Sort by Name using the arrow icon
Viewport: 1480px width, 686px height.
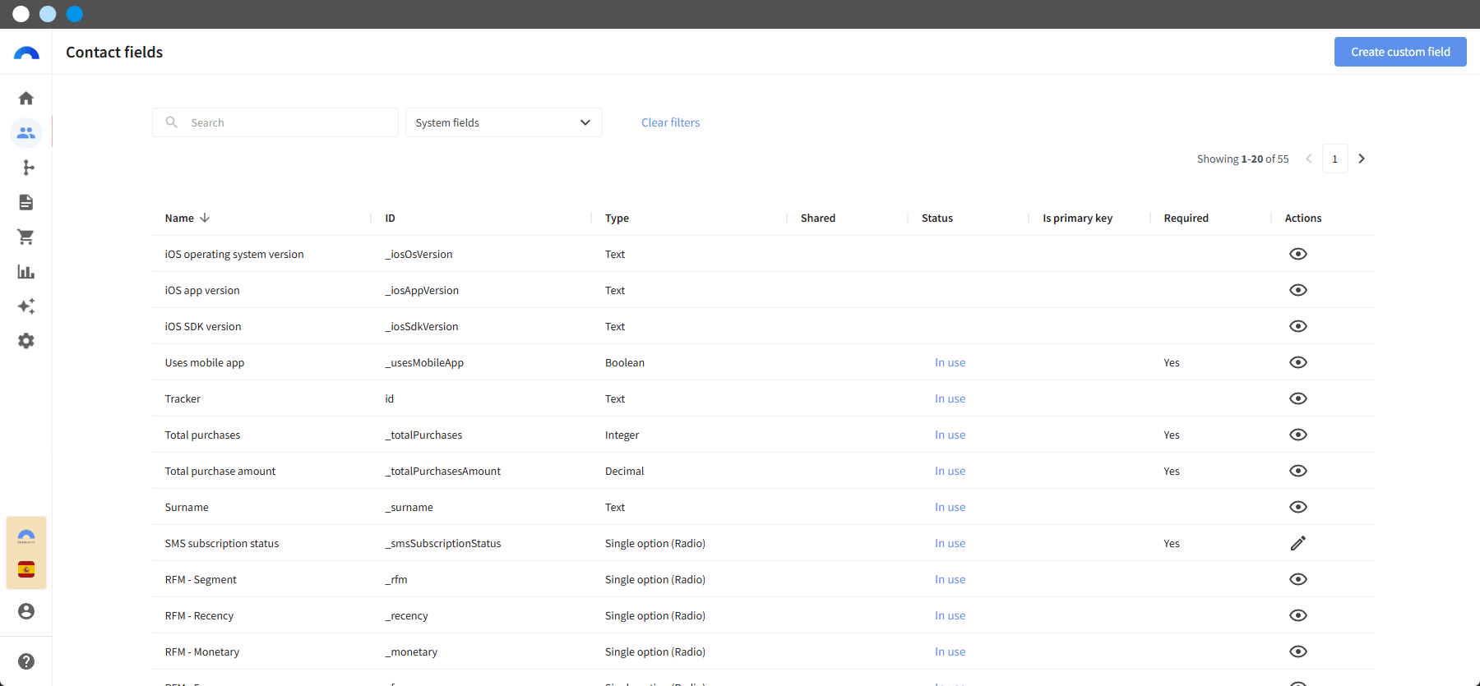pyautogui.click(x=205, y=218)
